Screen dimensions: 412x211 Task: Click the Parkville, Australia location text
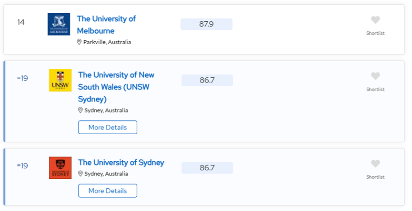click(107, 42)
